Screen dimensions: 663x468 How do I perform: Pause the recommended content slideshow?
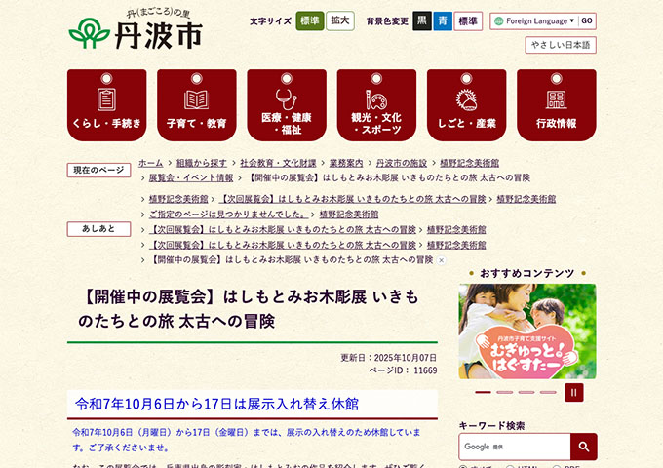click(573, 392)
